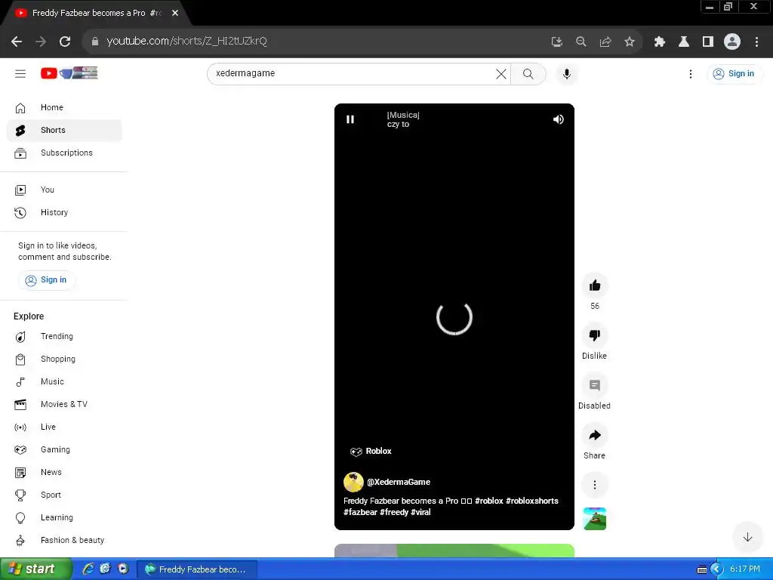View site info via lock icon

click(x=95, y=42)
